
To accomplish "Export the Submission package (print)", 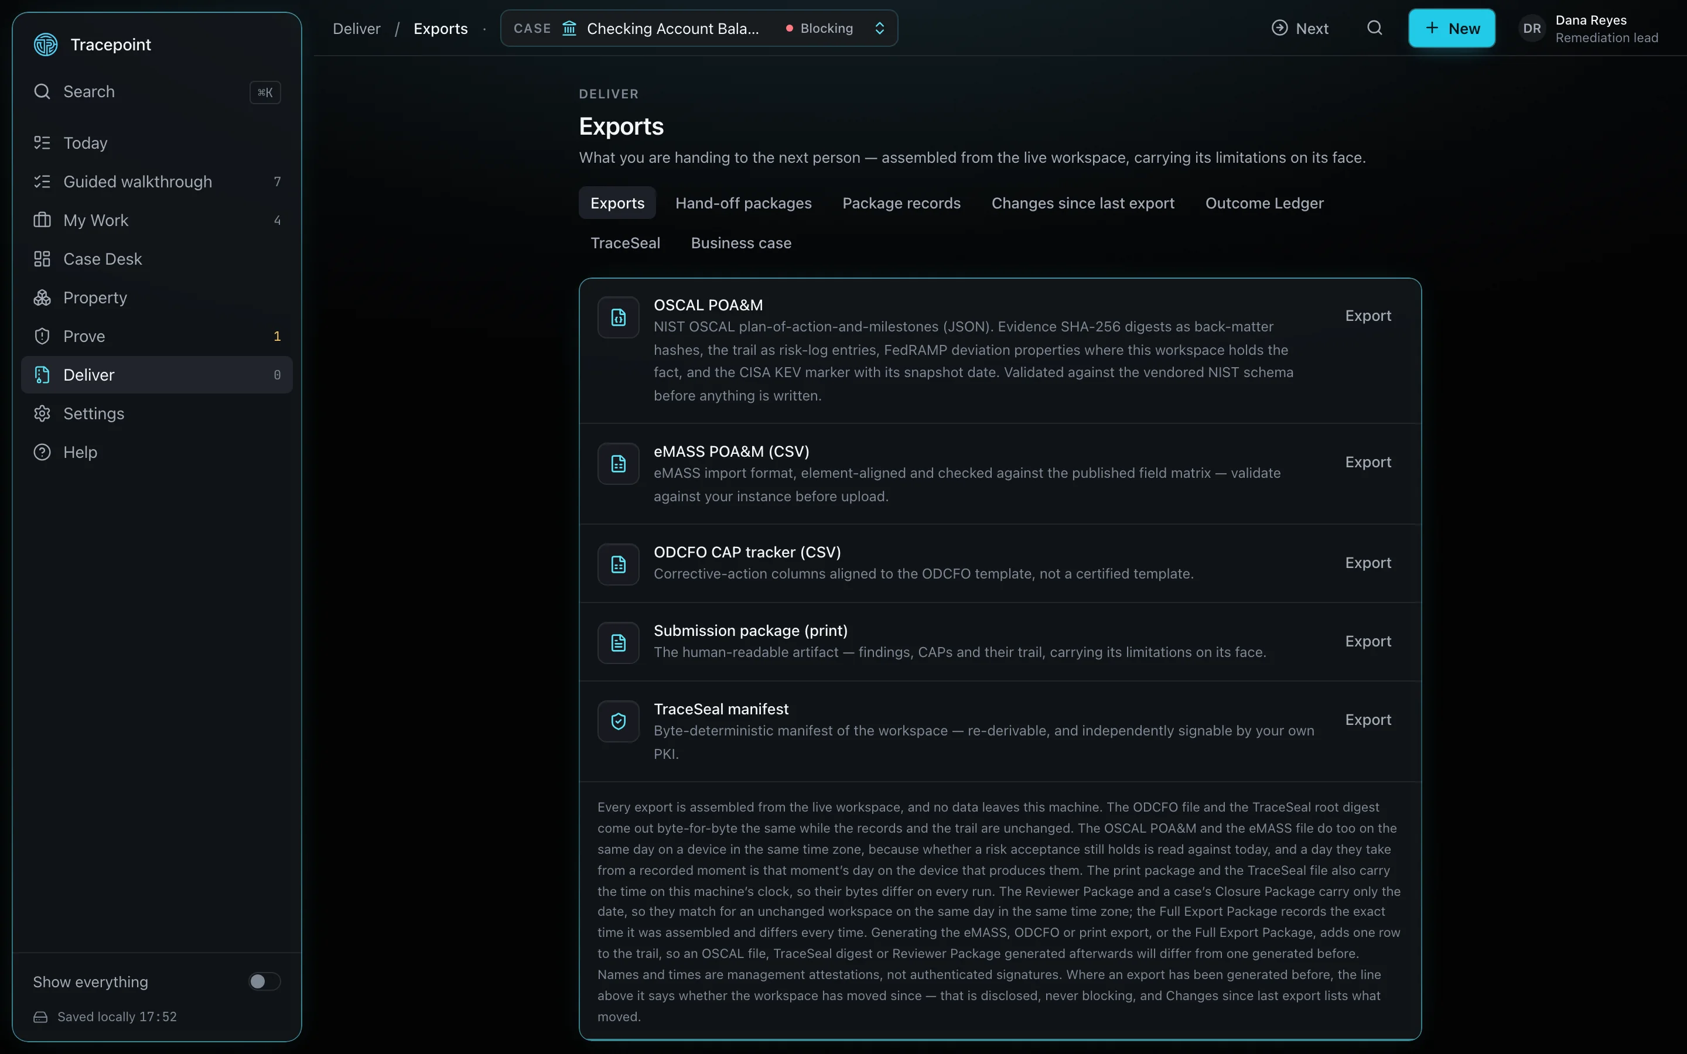I will click(x=1368, y=641).
